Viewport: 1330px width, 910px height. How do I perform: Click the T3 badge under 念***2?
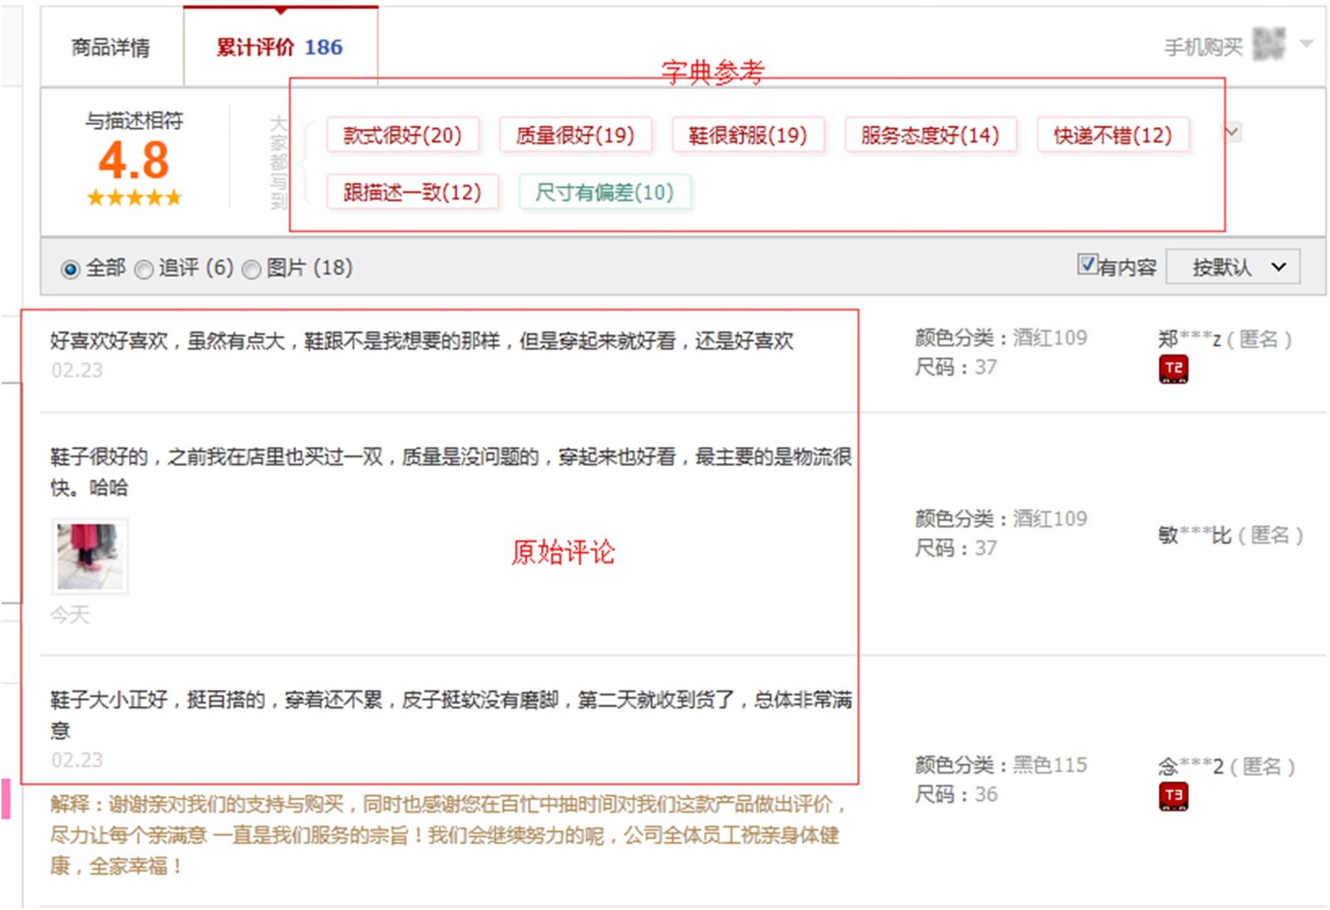pos(1173,796)
